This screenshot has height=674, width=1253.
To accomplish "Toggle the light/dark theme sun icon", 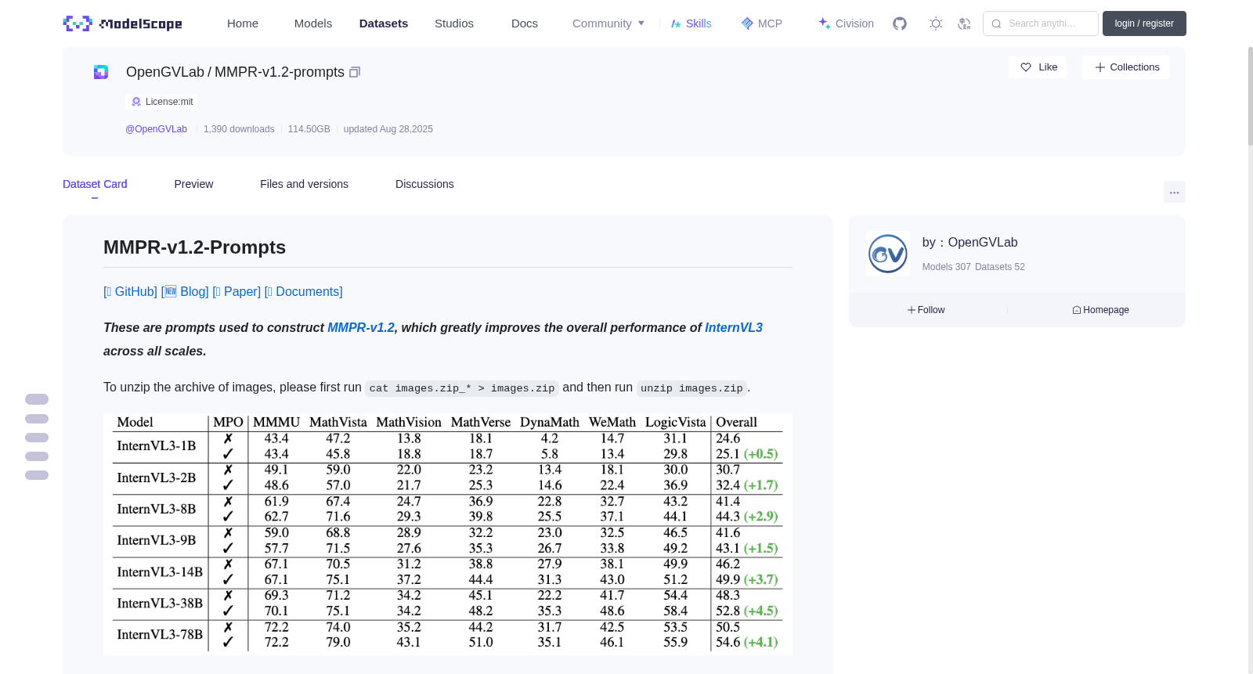I will click(936, 23).
